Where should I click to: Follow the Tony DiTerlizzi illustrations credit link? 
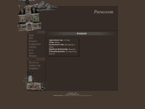[77, 95]
